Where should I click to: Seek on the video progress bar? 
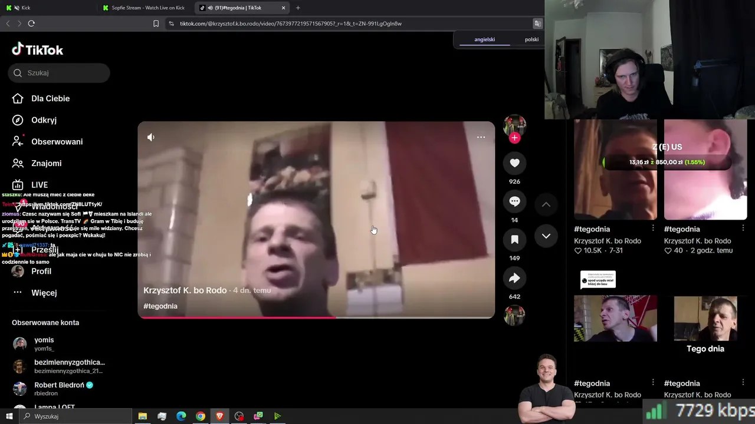pos(316,317)
